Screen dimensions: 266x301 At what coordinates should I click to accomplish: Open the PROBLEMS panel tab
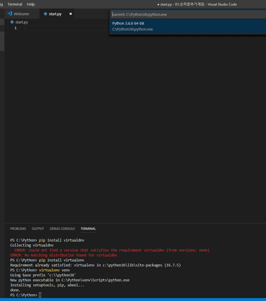[x=18, y=229]
